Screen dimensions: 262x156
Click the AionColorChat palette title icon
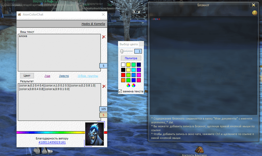[x=19, y=15]
